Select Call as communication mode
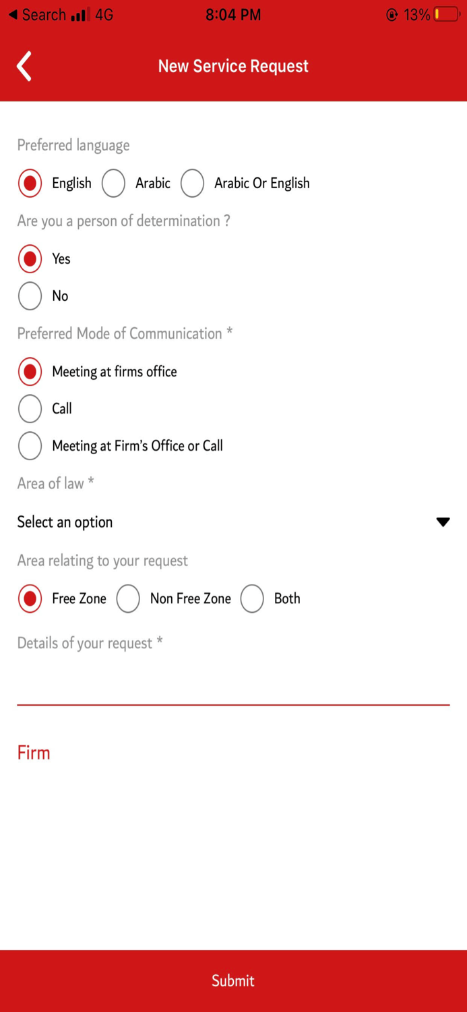Screen dimensions: 467x1012 click(x=30, y=409)
